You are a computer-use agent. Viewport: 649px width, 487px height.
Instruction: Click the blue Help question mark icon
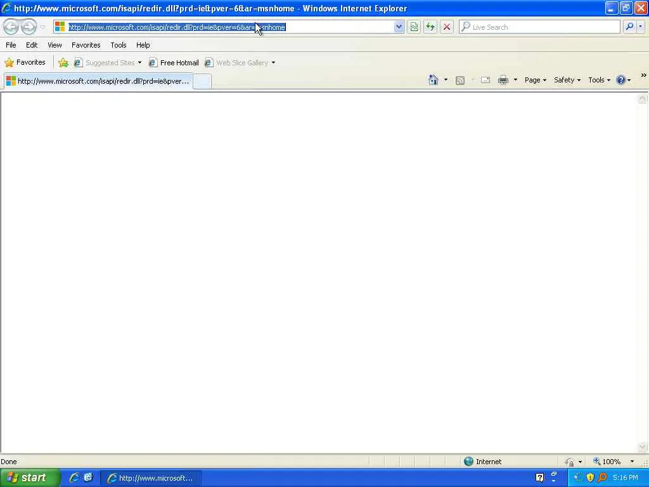(x=621, y=80)
